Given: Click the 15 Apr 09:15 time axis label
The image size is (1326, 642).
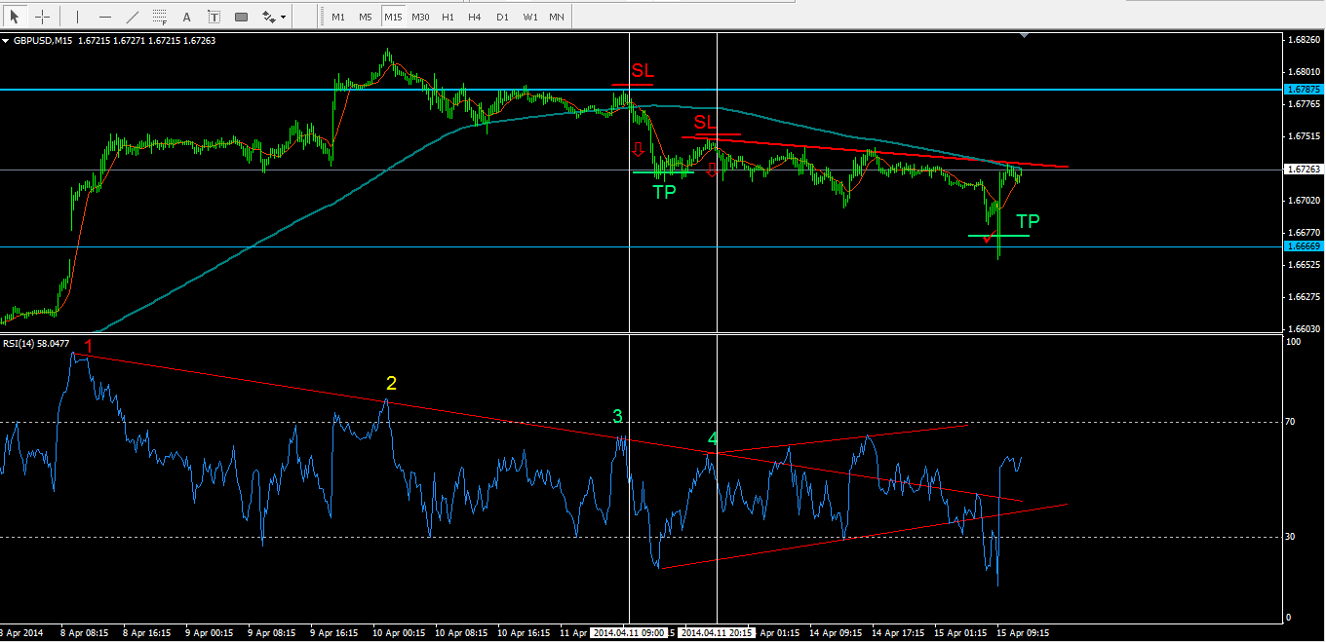Looking at the screenshot, I should coord(1025,632).
